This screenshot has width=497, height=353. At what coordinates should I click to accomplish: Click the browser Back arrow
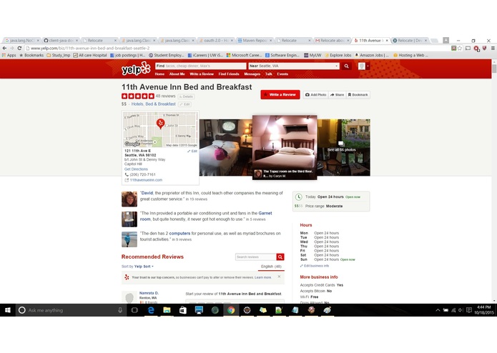pyautogui.click(x=4, y=48)
